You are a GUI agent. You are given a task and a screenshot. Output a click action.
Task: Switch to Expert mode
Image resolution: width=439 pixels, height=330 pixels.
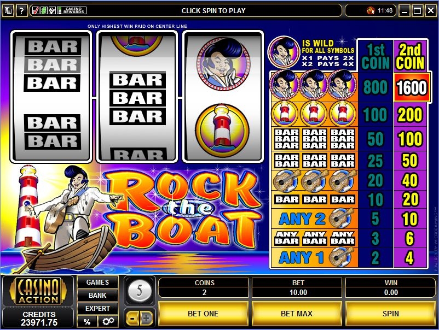pos(97,309)
